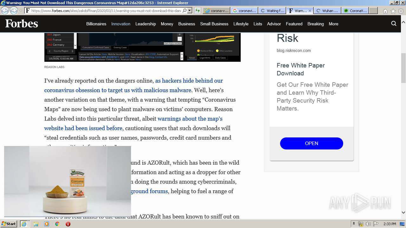The height and width of the screenshot is (228, 406).
Task: Open the Featured menu
Action: (x=294, y=24)
